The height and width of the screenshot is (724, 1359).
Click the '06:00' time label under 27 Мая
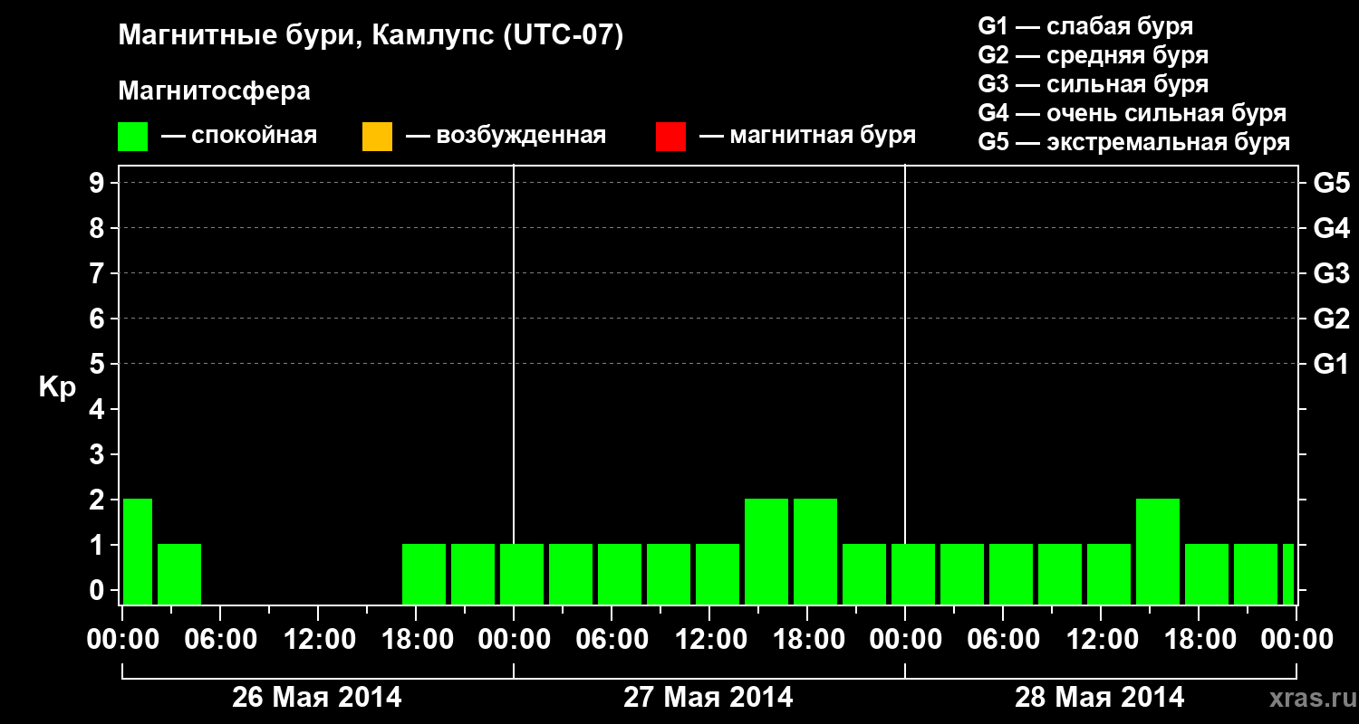pyautogui.click(x=611, y=640)
